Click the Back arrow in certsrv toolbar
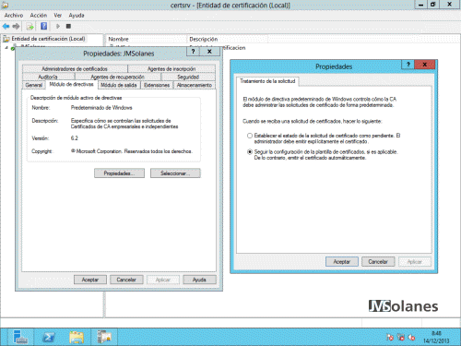Viewport: 461px width, 346px height. [6, 27]
